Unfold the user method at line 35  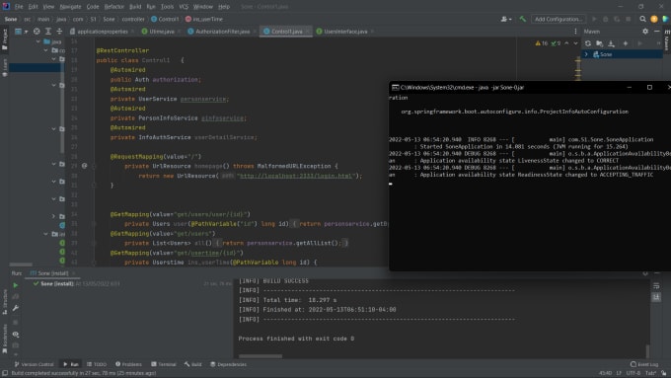point(94,223)
